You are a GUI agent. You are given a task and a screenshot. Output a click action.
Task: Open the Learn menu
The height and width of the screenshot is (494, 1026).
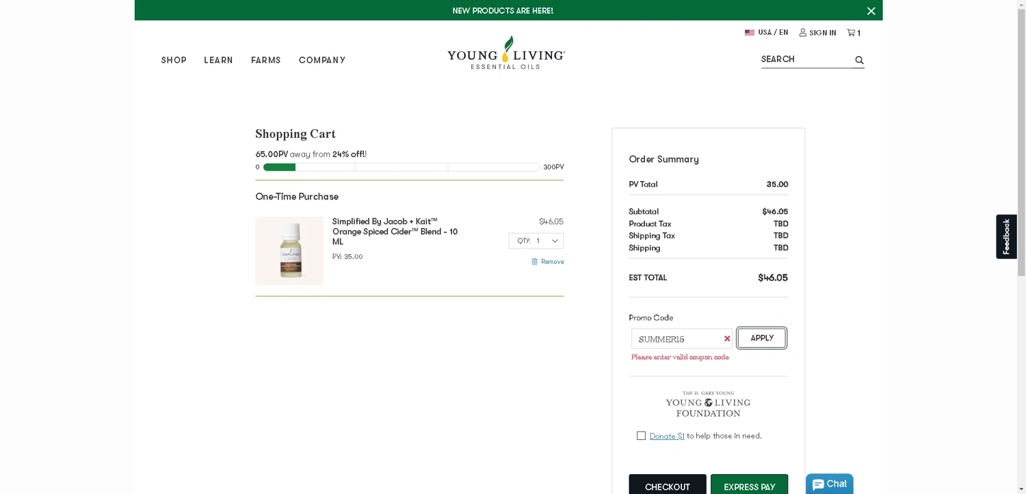pyautogui.click(x=218, y=60)
